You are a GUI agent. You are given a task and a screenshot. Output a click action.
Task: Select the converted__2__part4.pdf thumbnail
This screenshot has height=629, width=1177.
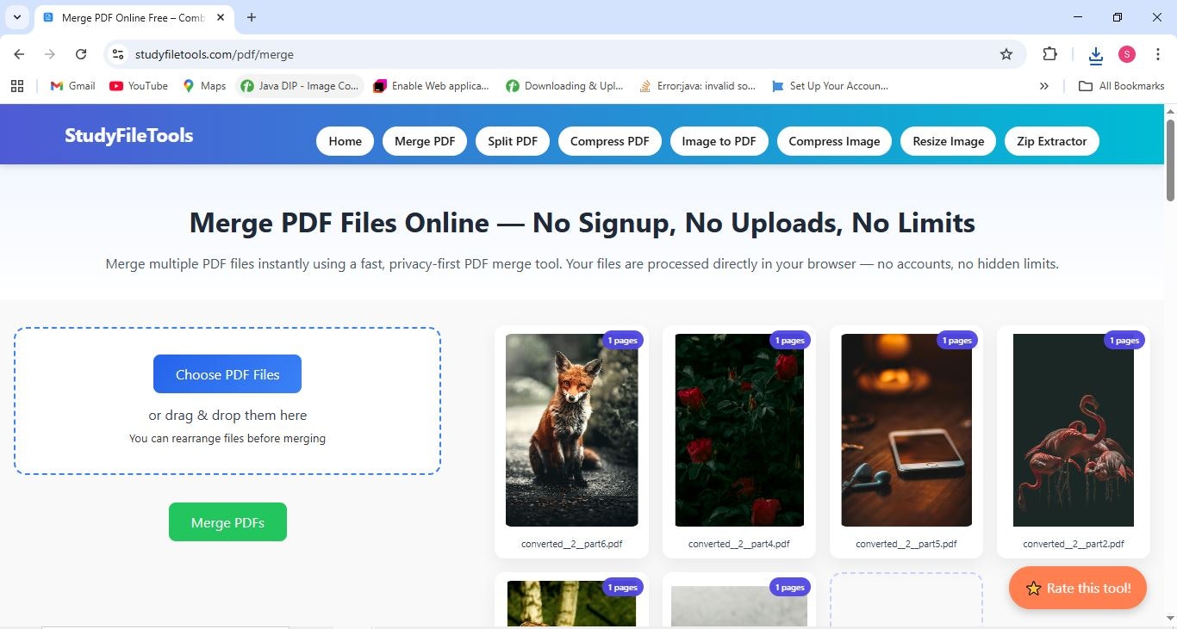(x=738, y=429)
